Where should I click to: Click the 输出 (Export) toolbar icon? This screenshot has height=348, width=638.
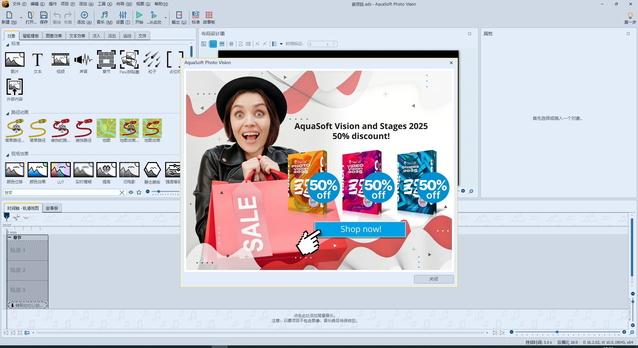(x=179, y=15)
